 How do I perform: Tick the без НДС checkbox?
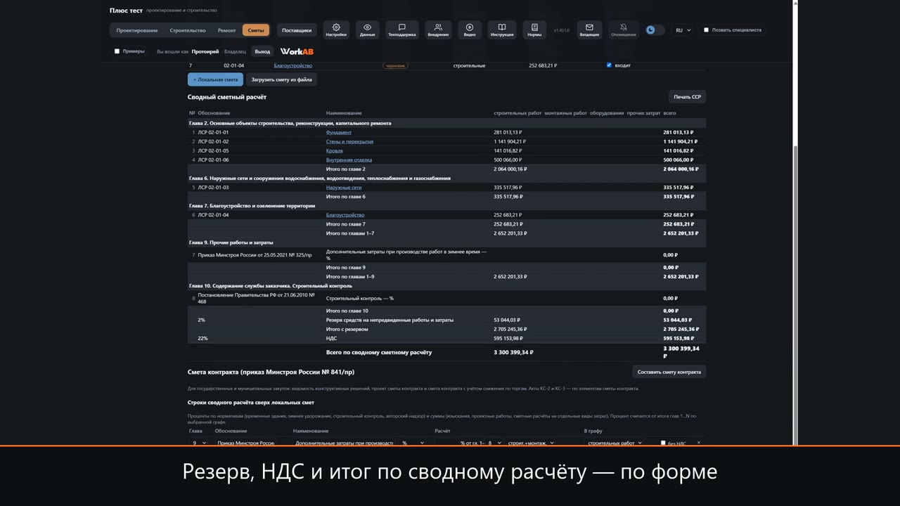pos(663,443)
